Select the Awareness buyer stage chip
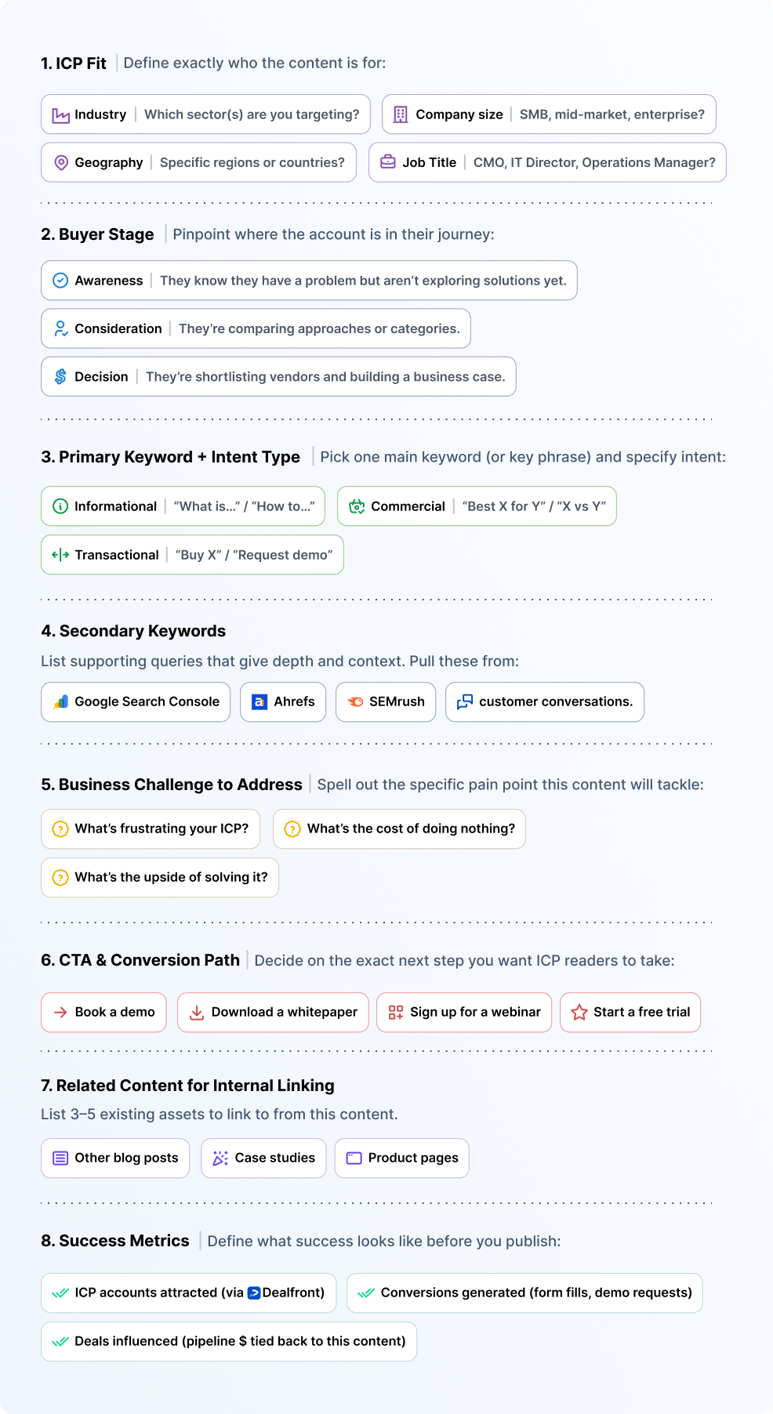The width and height of the screenshot is (773, 1414). [x=309, y=281]
